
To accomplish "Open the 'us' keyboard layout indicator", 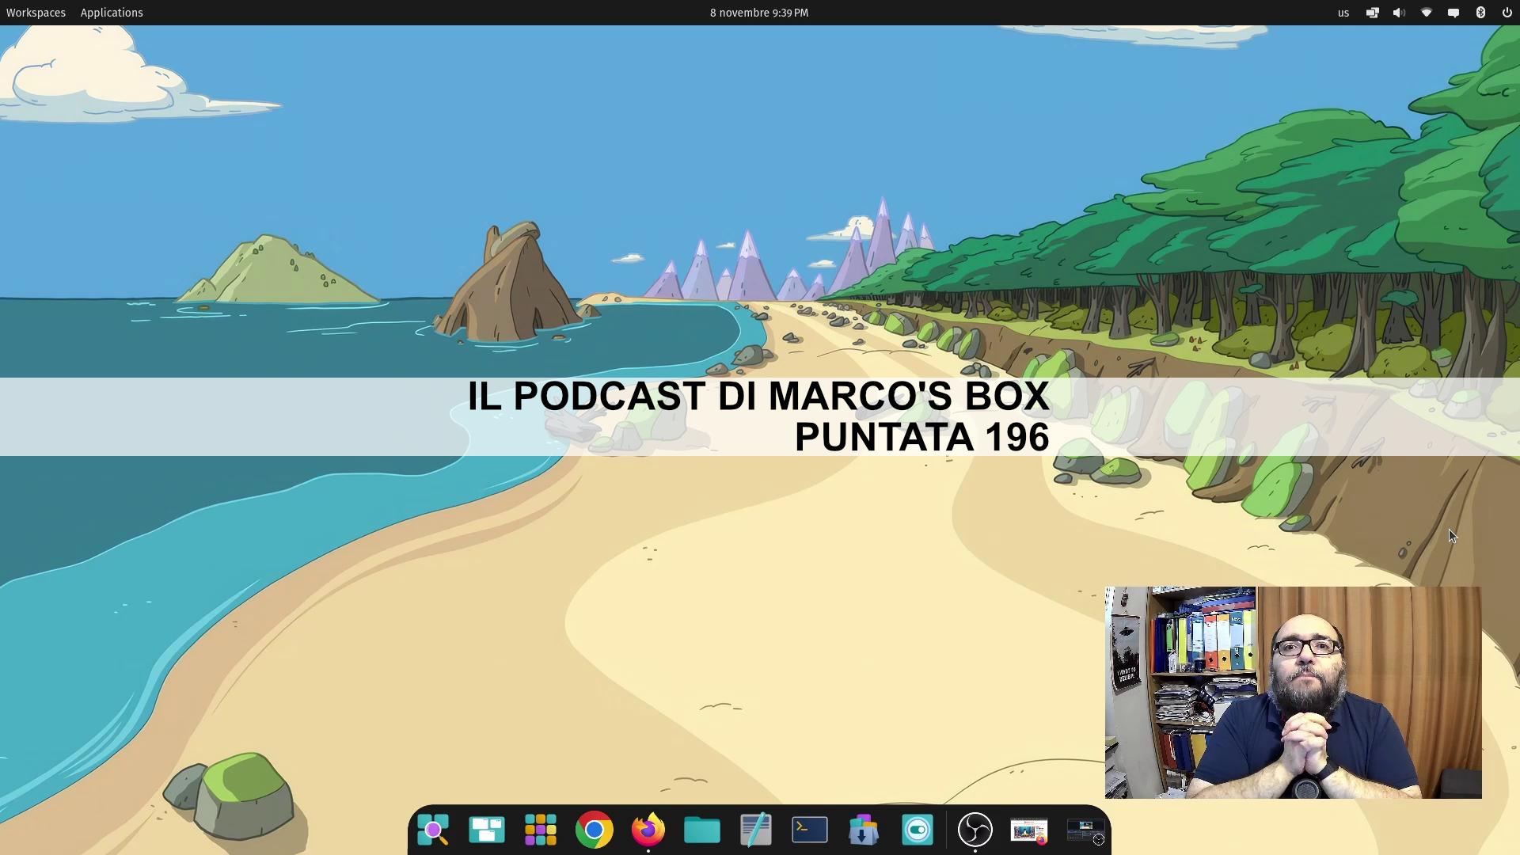I will [x=1343, y=13].
